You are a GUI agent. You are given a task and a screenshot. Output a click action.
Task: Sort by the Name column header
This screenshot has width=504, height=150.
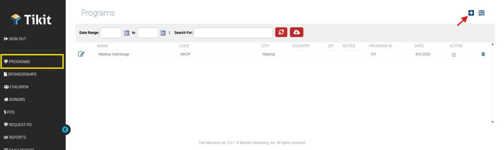(x=102, y=46)
